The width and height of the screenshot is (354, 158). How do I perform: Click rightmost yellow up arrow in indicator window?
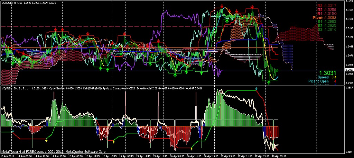(192, 150)
